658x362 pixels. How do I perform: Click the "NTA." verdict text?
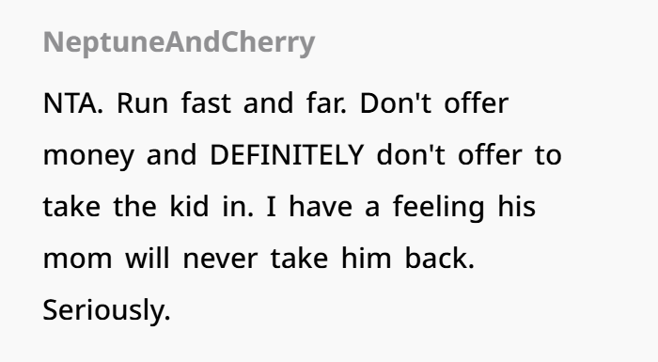72,102
